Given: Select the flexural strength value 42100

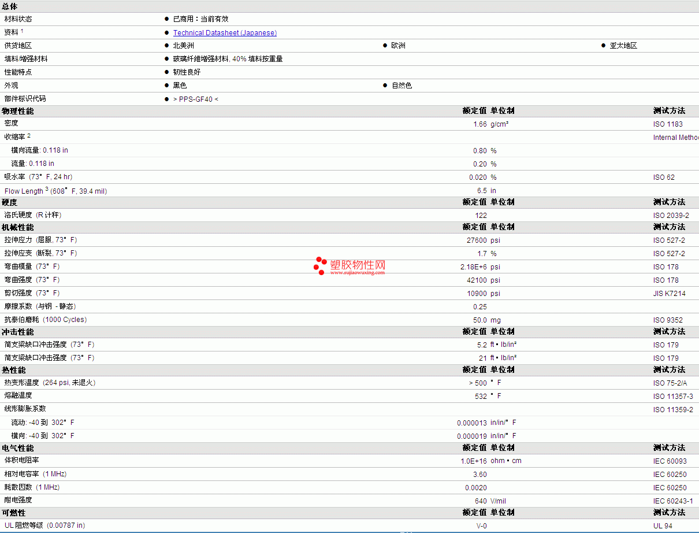Looking at the screenshot, I should [x=477, y=280].
